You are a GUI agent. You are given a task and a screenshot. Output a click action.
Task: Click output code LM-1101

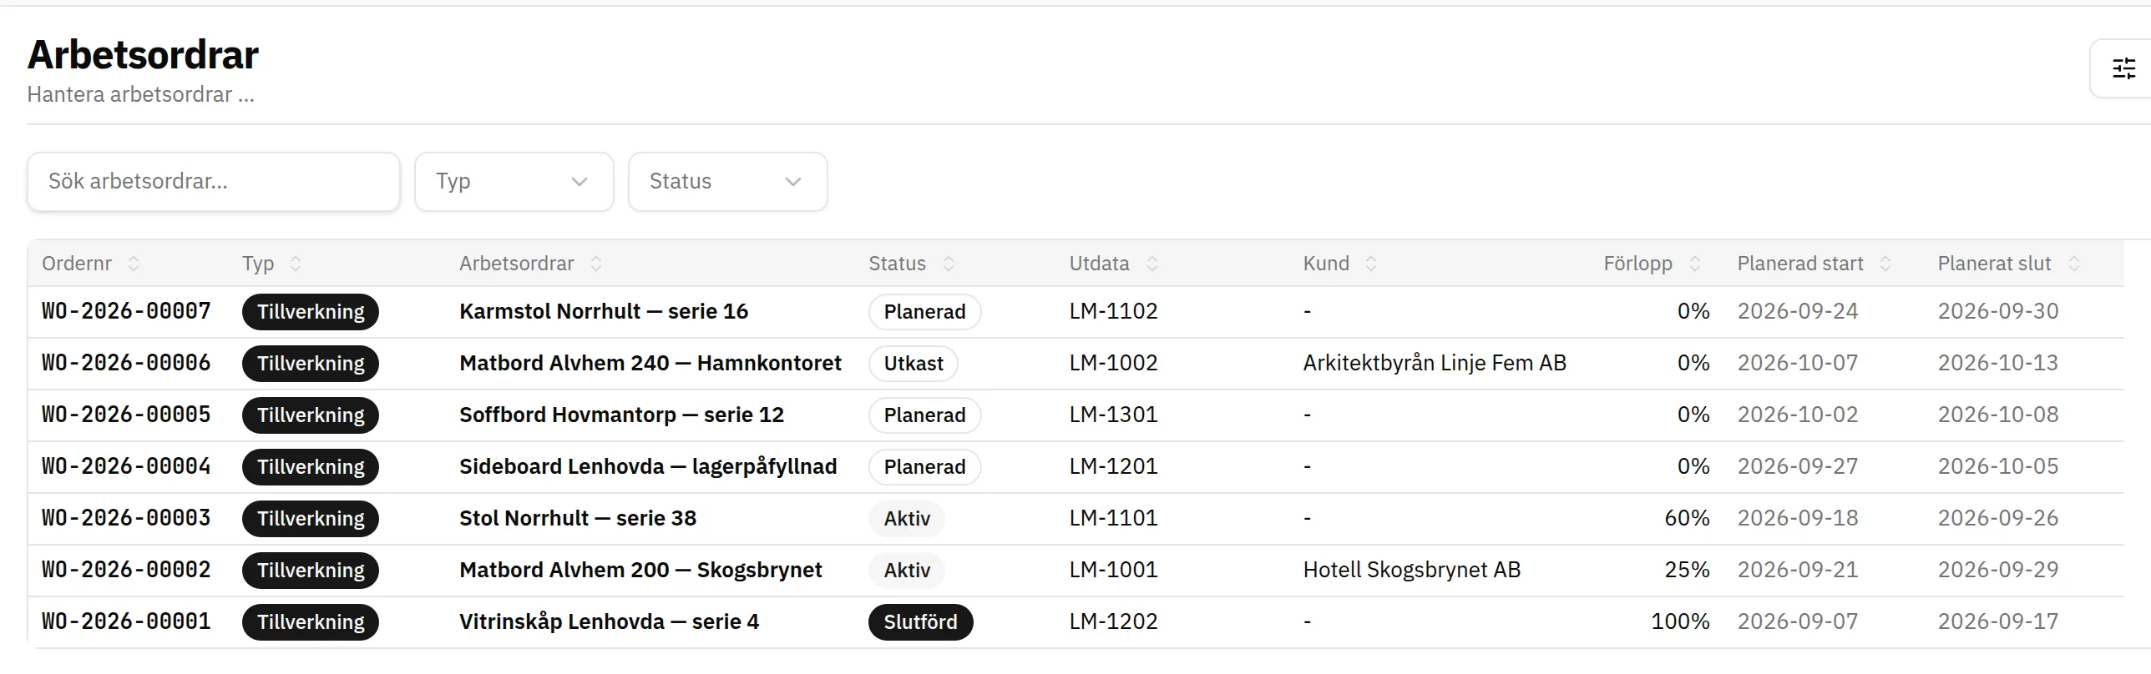(x=1114, y=518)
